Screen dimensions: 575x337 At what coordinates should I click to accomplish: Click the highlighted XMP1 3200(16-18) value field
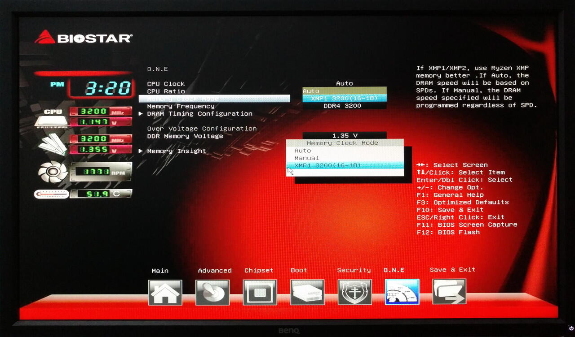345,99
